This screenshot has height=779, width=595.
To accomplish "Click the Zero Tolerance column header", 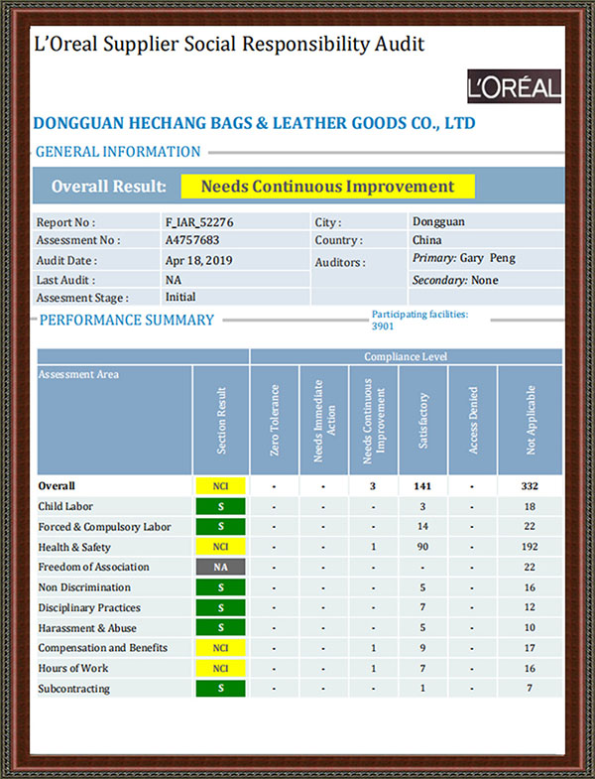I will tap(274, 420).
